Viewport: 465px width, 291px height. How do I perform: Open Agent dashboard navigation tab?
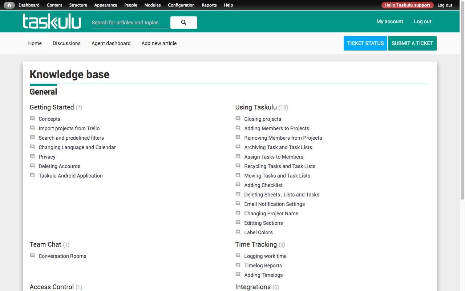(111, 43)
